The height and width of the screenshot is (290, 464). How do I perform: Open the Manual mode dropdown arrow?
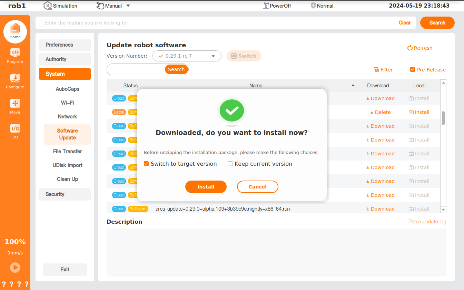128,6
